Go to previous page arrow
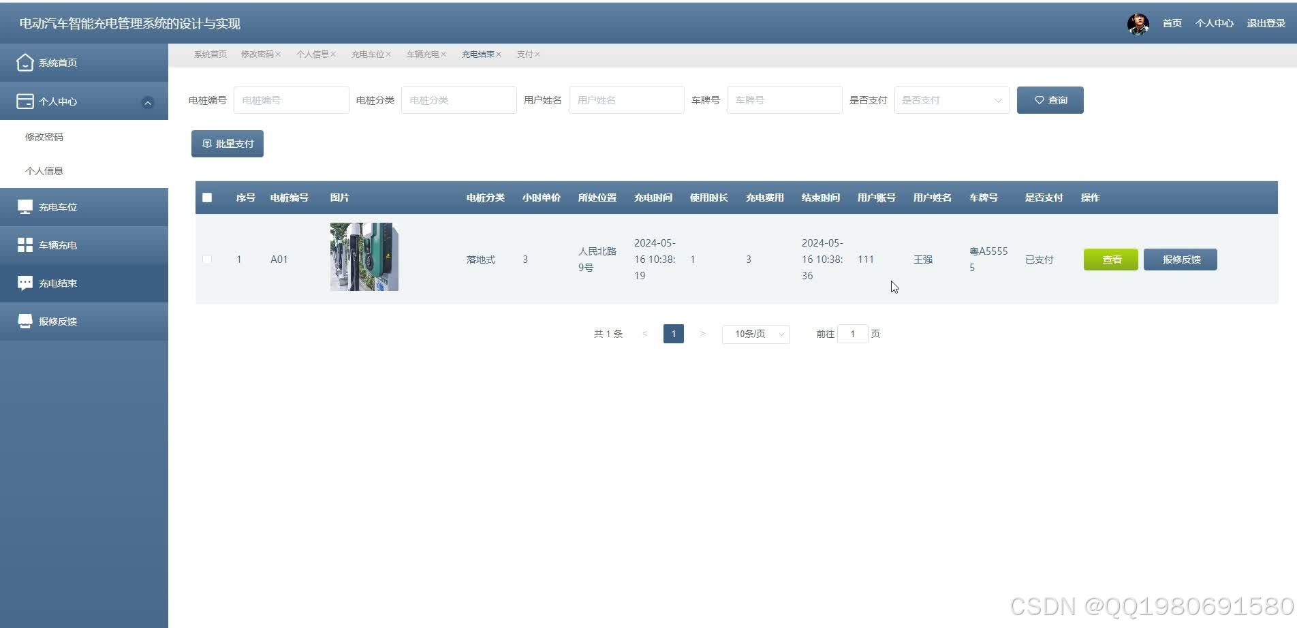This screenshot has height=628, width=1297. 644,334
